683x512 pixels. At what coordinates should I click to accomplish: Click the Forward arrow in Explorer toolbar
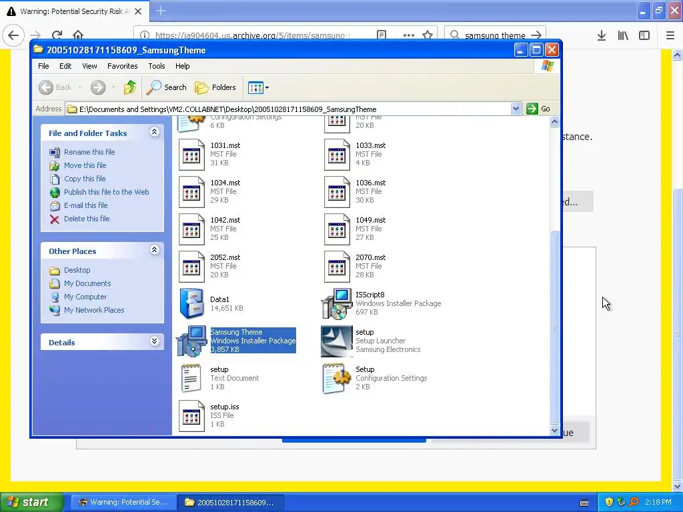[98, 87]
